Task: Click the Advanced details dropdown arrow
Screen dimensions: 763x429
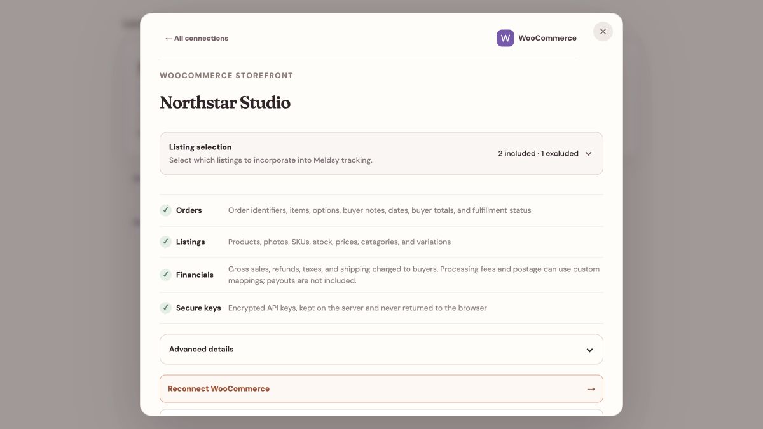Action: tap(589, 350)
